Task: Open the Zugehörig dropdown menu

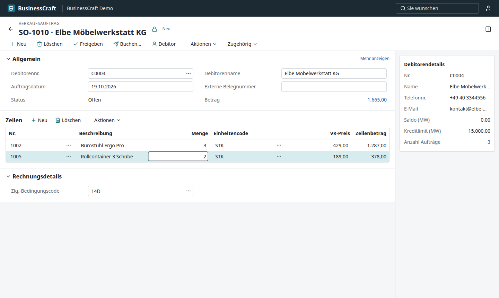Action: pyautogui.click(x=242, y=44)
